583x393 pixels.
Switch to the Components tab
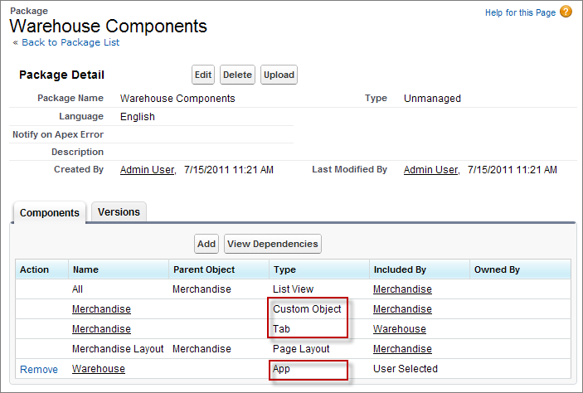point(50,213)
